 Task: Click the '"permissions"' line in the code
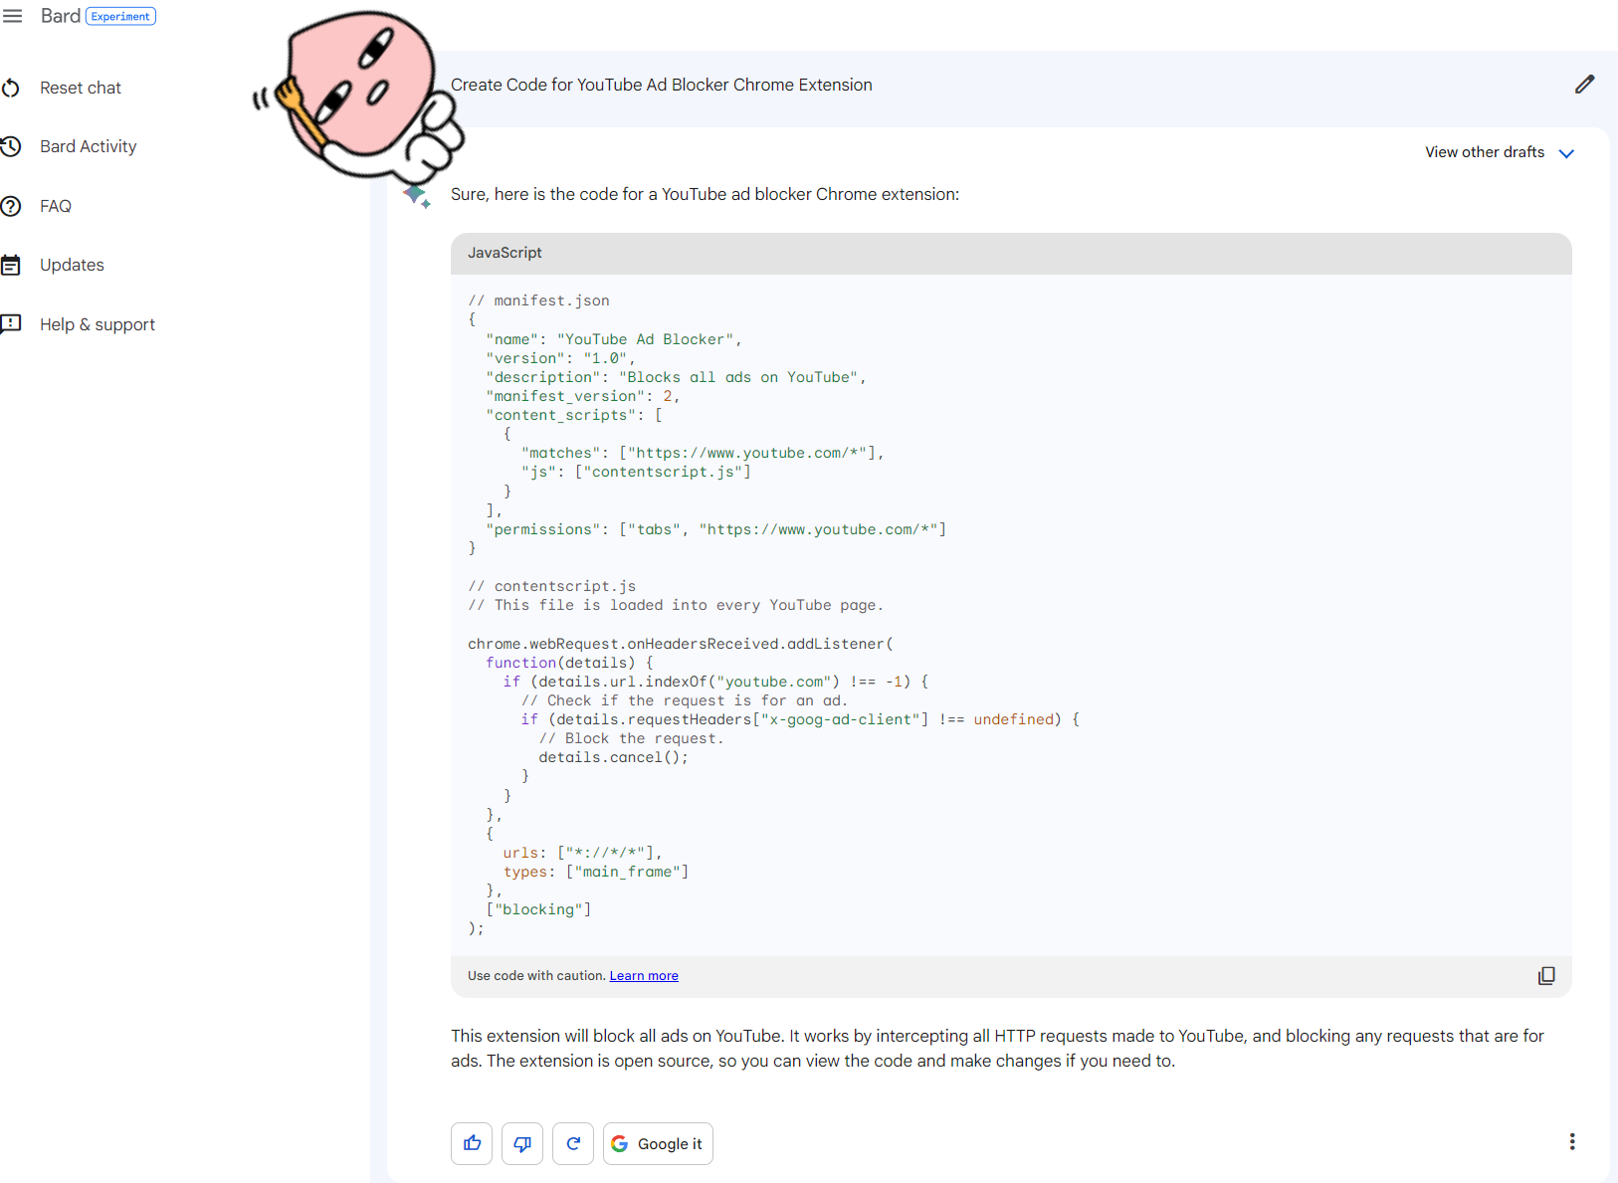click(x=715, y=529)
